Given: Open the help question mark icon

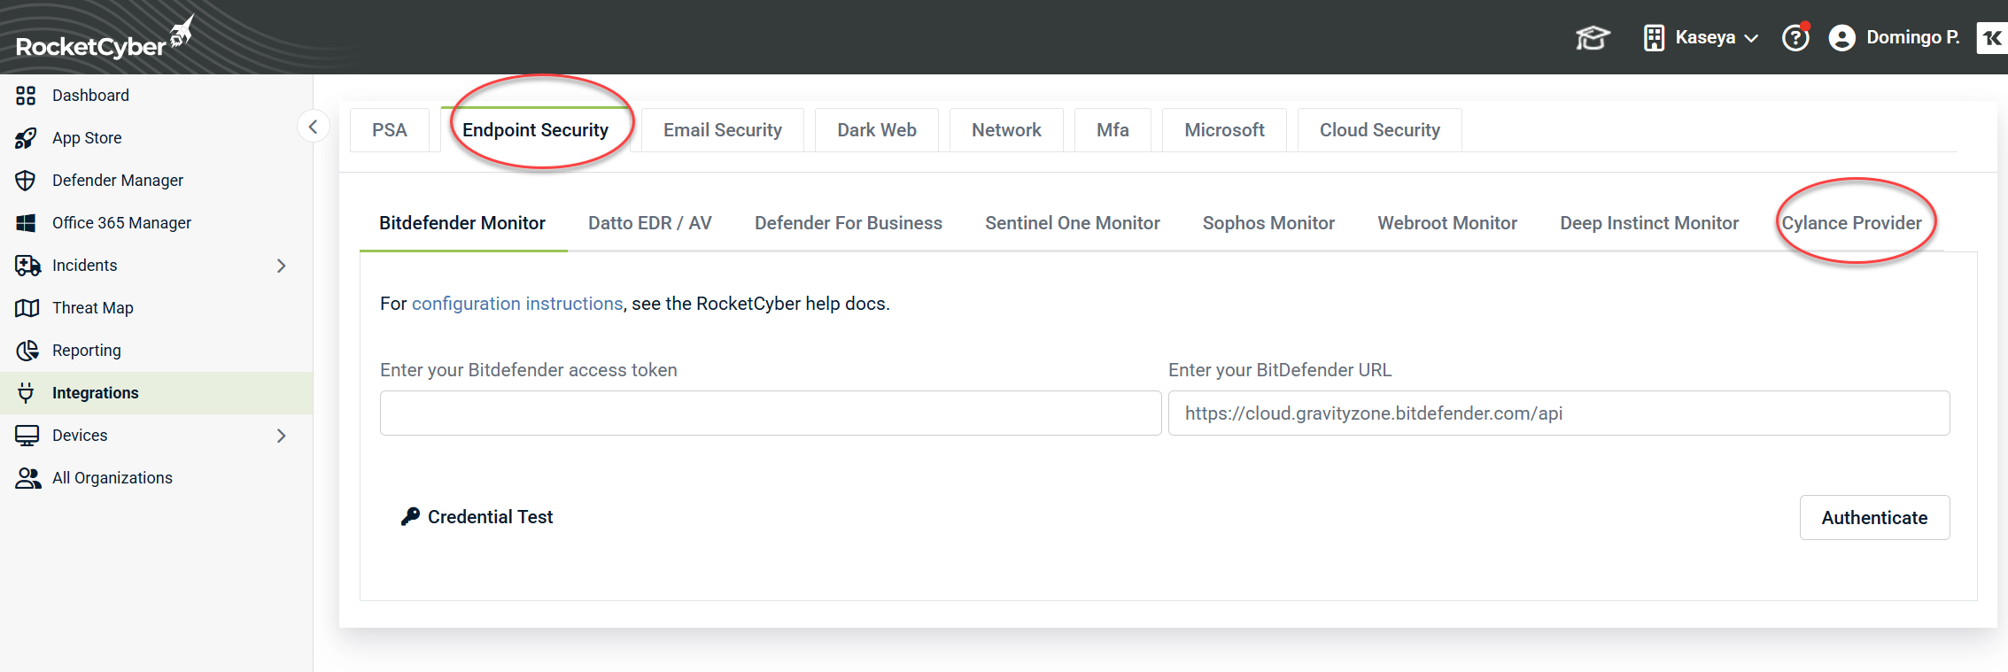Looking at the screenshot, I should click(x=1795, y=38).
